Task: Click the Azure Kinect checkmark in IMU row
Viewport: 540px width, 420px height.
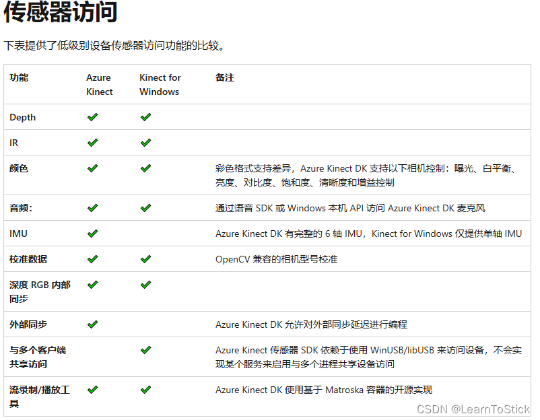Action: point(93,234)
